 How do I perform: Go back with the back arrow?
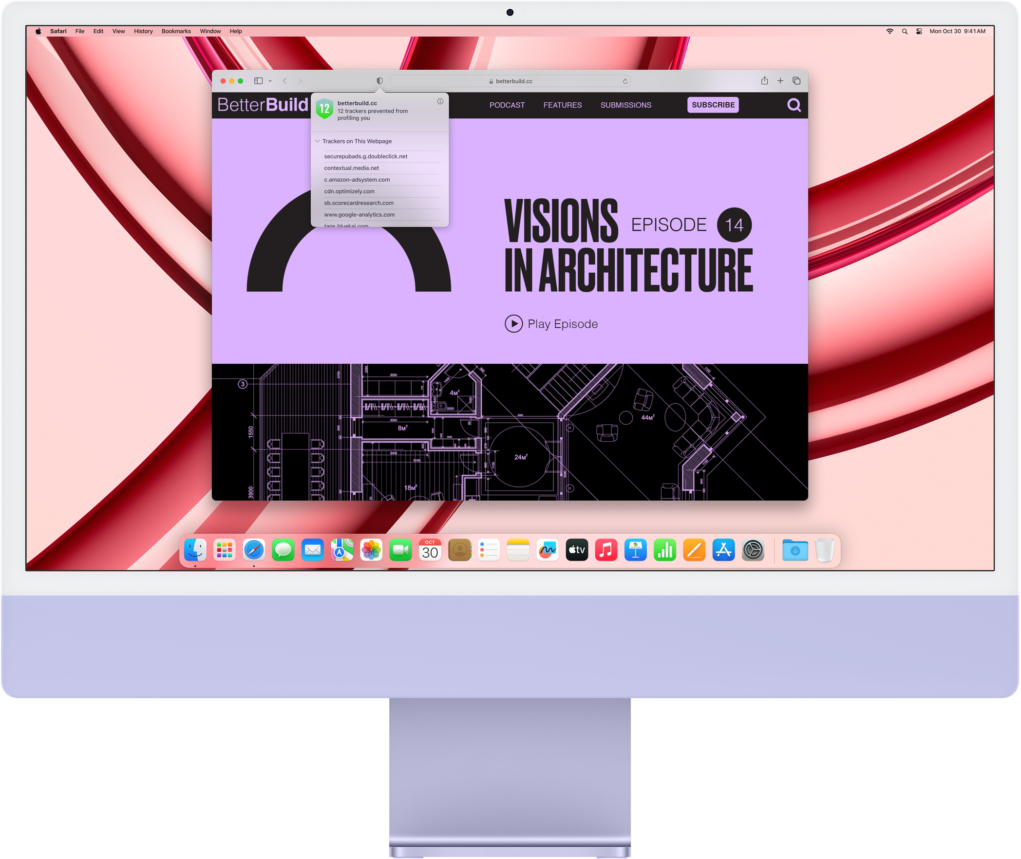click(285, 81)
